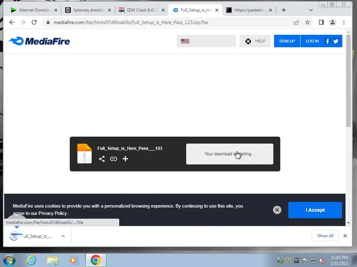The image size is (357, 267).
Task: Click the network tray icon
Action: tap(313, 260)
